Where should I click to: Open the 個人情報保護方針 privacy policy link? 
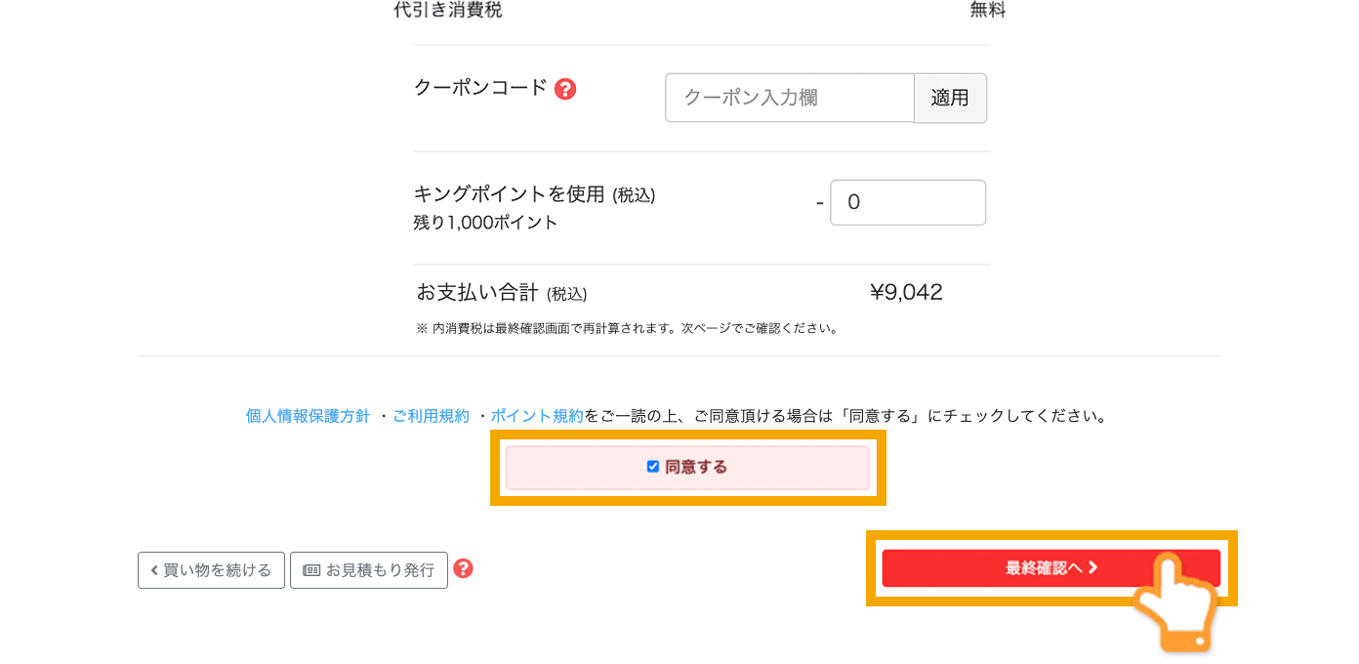click(x=308, y=414)
